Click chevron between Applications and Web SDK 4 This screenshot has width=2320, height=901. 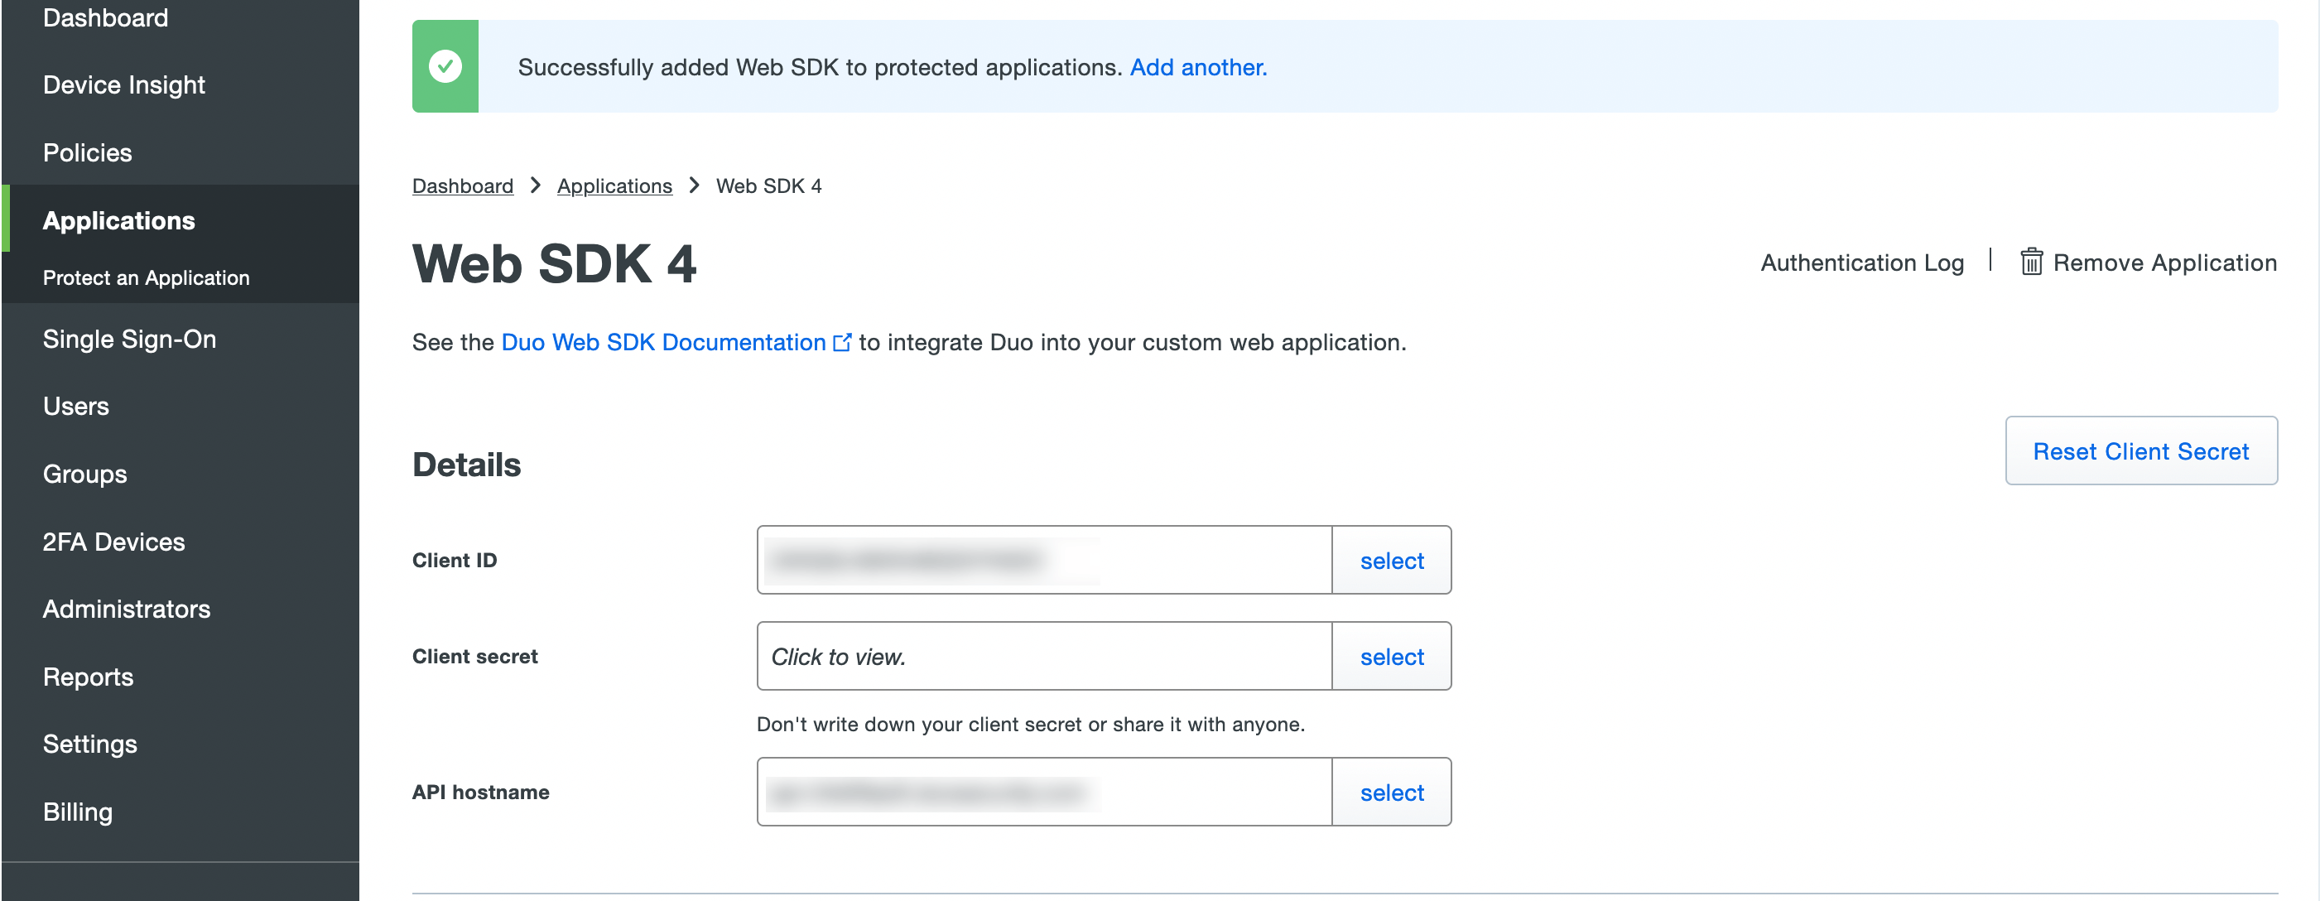pyautogui.click(x=694, y=185)
